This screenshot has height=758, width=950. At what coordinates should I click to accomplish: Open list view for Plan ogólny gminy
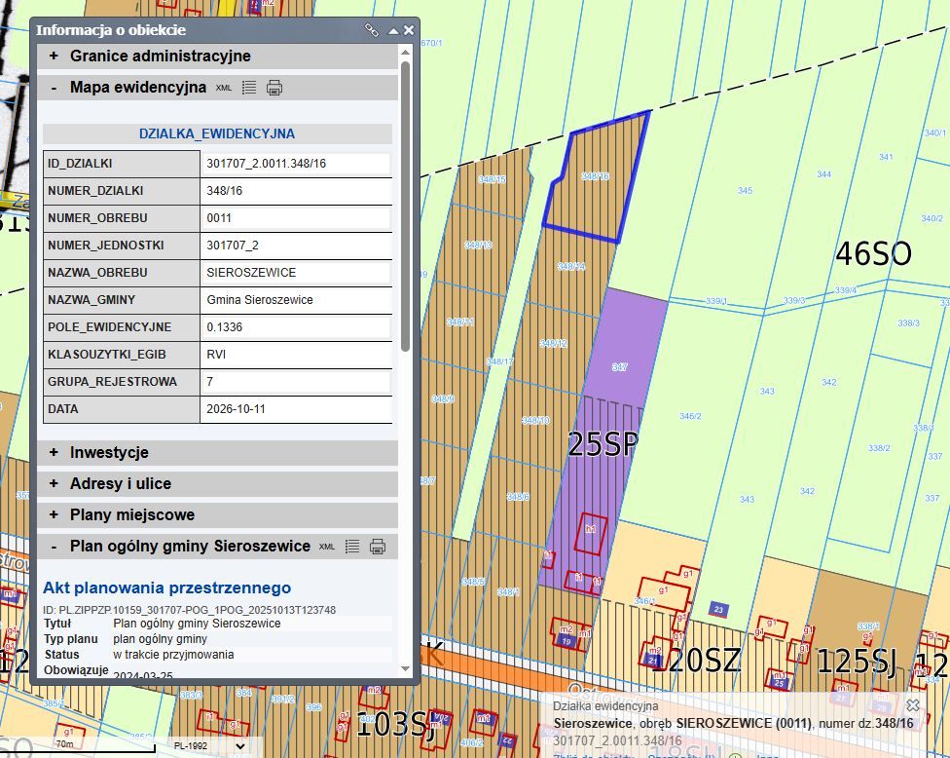coord(352,547)
